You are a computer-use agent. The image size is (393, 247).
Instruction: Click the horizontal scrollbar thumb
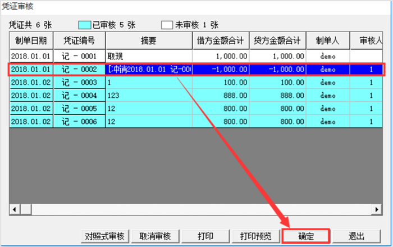tap(26, 209)
